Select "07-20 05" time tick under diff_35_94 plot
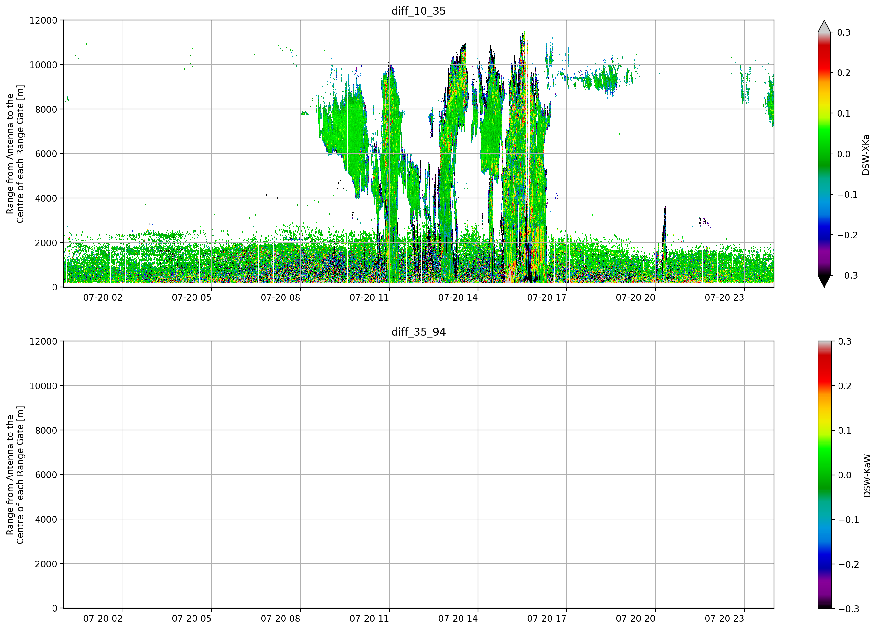878x630 pixels. [x=192, y=619]
